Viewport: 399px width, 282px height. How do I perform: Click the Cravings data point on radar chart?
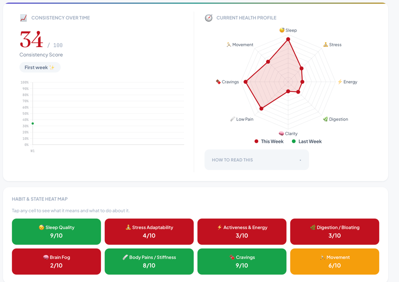[x=245, y=82]
